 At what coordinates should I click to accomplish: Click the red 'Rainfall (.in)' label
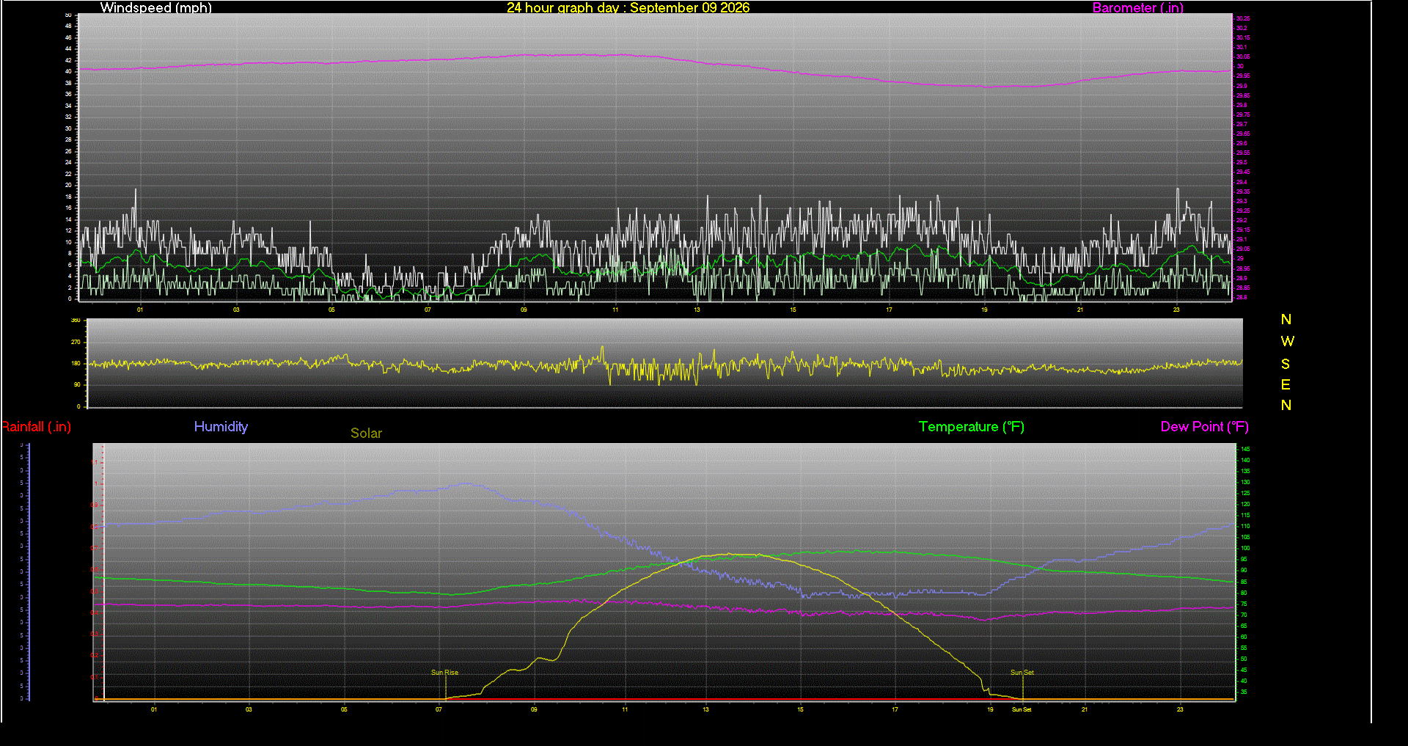pyautogui.click(x=36, y=427)
